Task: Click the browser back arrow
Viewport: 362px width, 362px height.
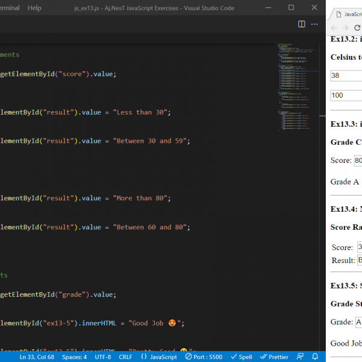Action: (335, 28)
